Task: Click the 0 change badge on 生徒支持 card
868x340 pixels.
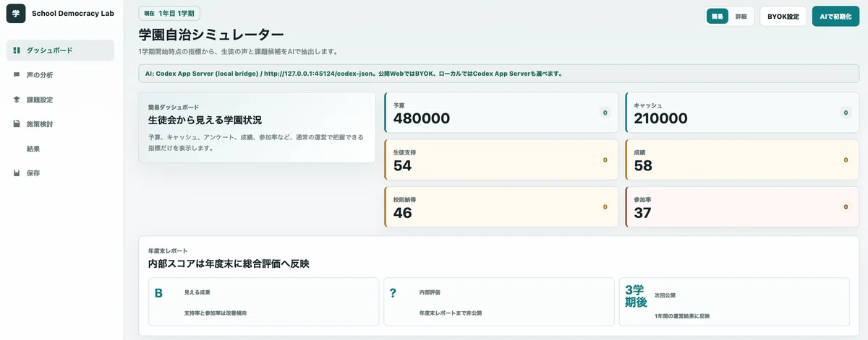Action: [x=605, y=160]
